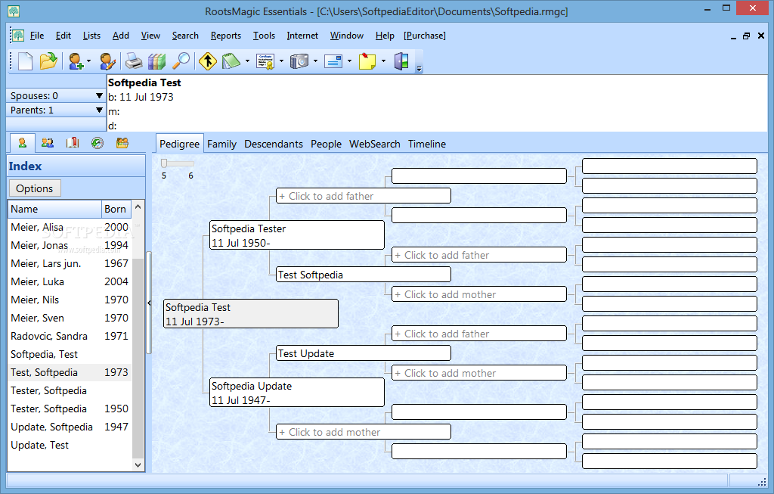Image resolution: width=774 pixels, height=494 pixels.
Task: Open the camera icon dropdown arrow
Action: click(315, 61)
